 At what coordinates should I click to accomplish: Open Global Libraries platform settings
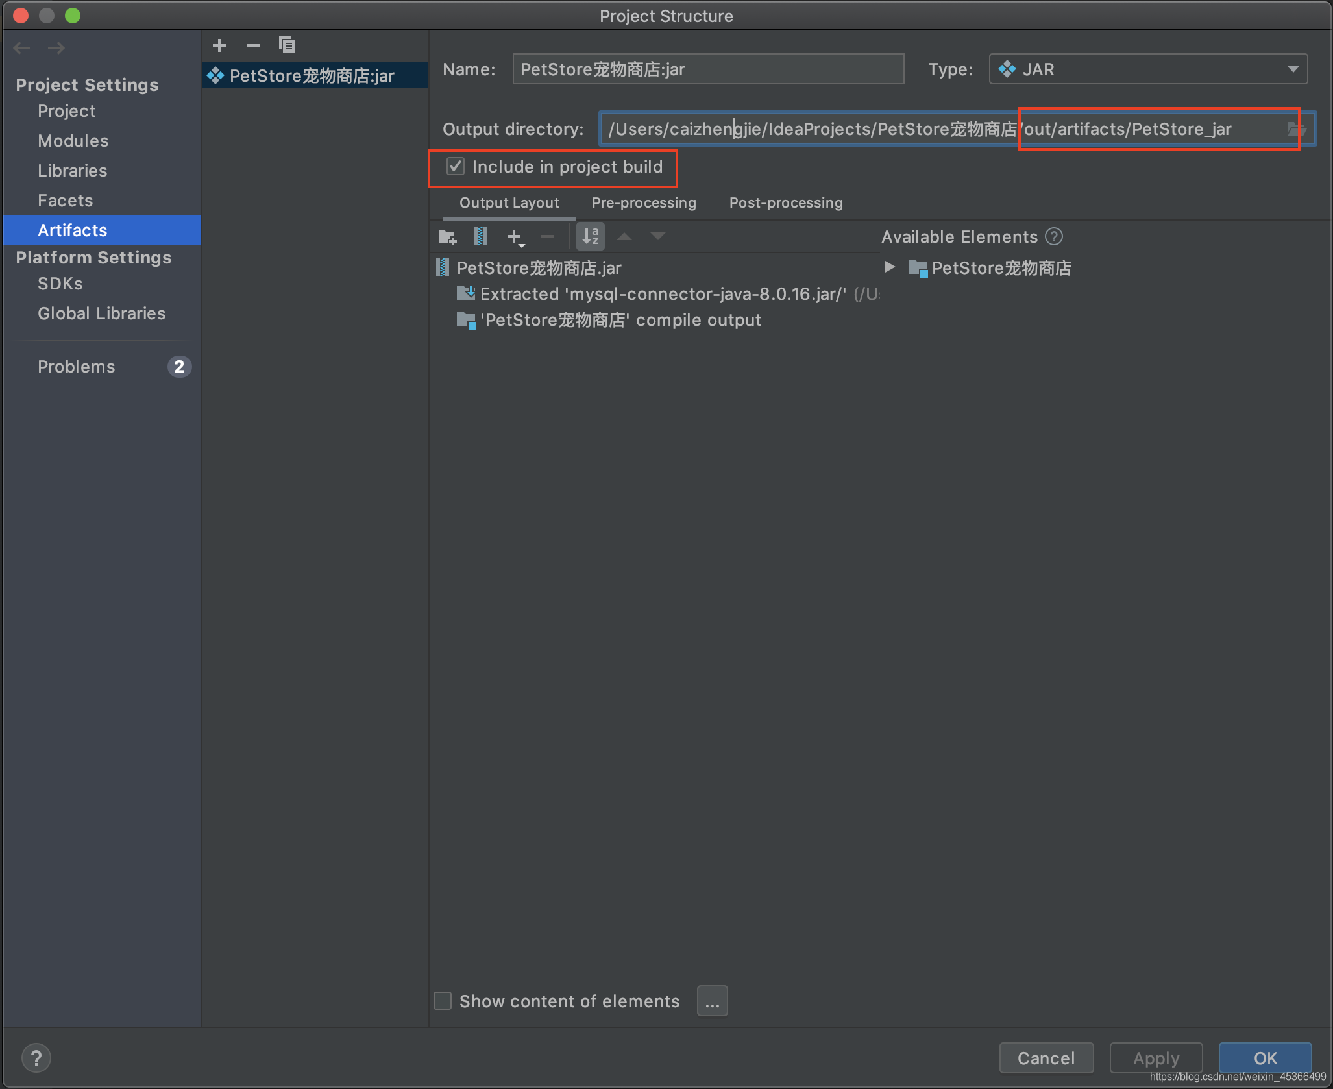click(101, 313)
